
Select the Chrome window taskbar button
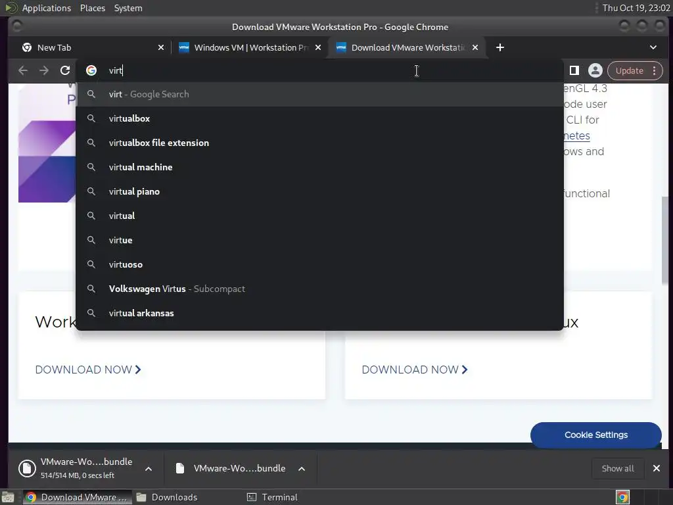78,497
